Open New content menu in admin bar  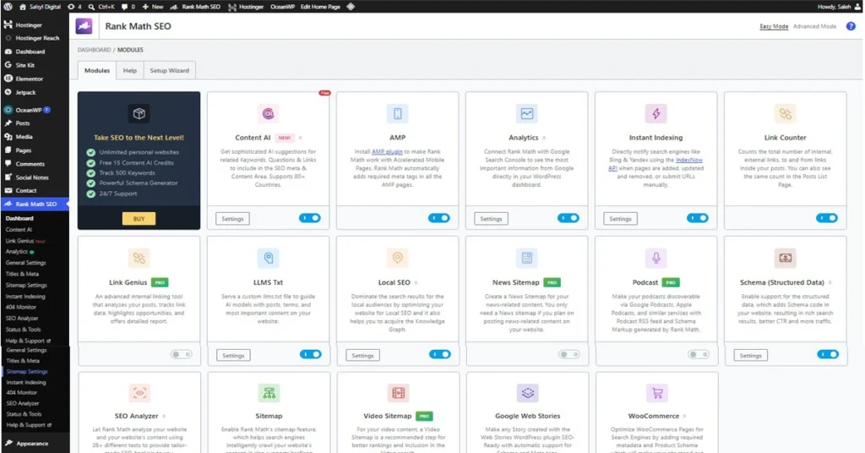pos(153,7)
